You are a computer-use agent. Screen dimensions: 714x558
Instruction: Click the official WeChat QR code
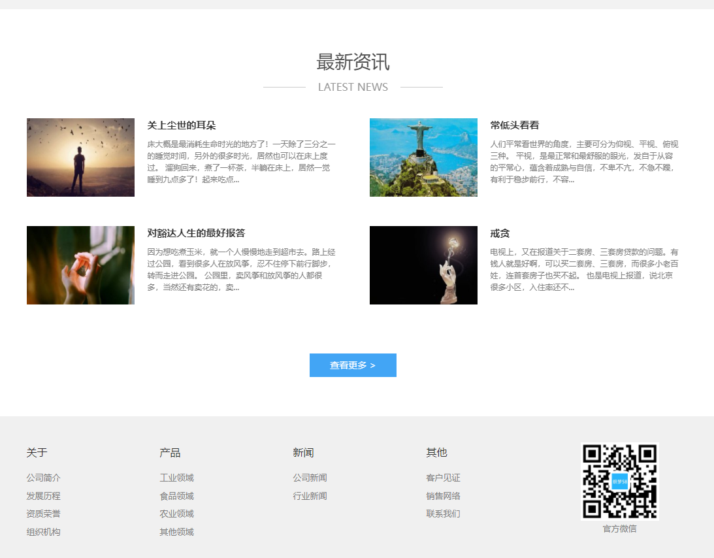pos(620,482)
